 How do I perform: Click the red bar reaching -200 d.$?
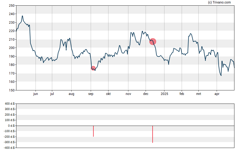pos(93,131)
